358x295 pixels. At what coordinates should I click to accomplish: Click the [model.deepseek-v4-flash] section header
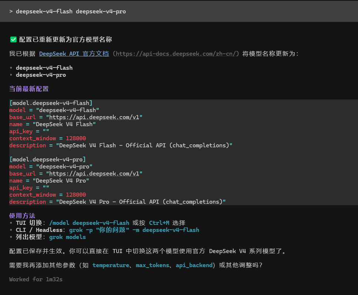[x=51, y=103]
